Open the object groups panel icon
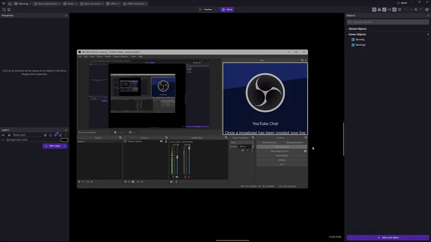Screen dimensions: 431x242 click(379, 10)
